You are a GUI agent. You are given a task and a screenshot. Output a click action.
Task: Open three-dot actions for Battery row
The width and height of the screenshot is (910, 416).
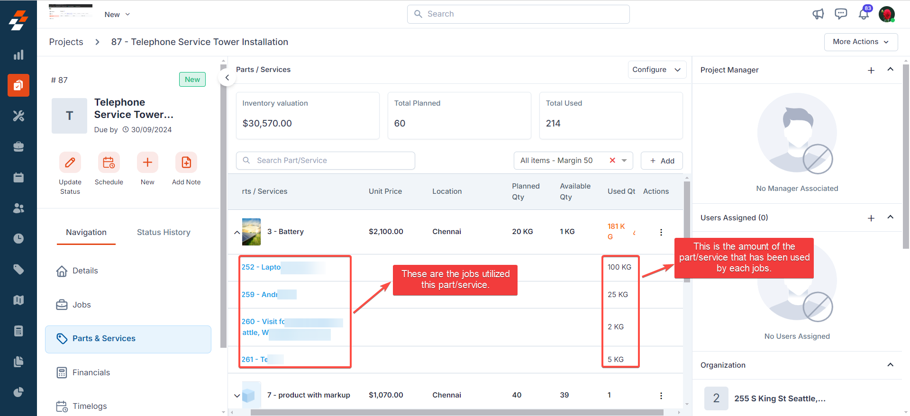pyautogui.click(x=661, y=232)
